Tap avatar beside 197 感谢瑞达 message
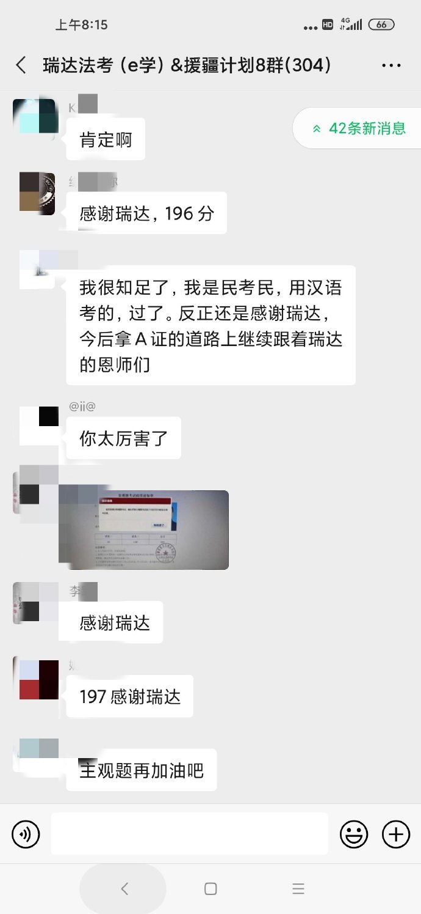 37,680
